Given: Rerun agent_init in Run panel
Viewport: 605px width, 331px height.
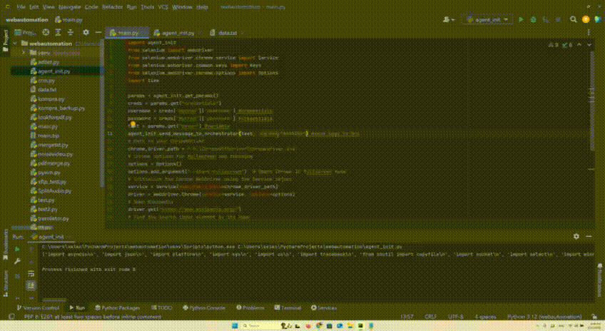Looking at the screenshot, I should pyautogui.click(x=17, y=249).
